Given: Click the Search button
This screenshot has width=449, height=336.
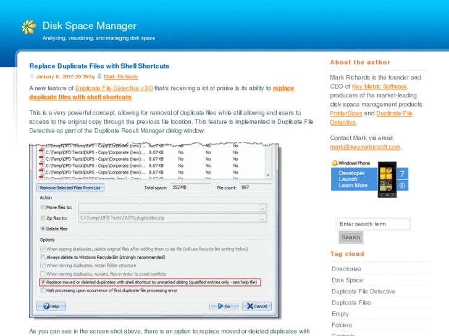Looking at the screenshot, I should tap(351, 237).
